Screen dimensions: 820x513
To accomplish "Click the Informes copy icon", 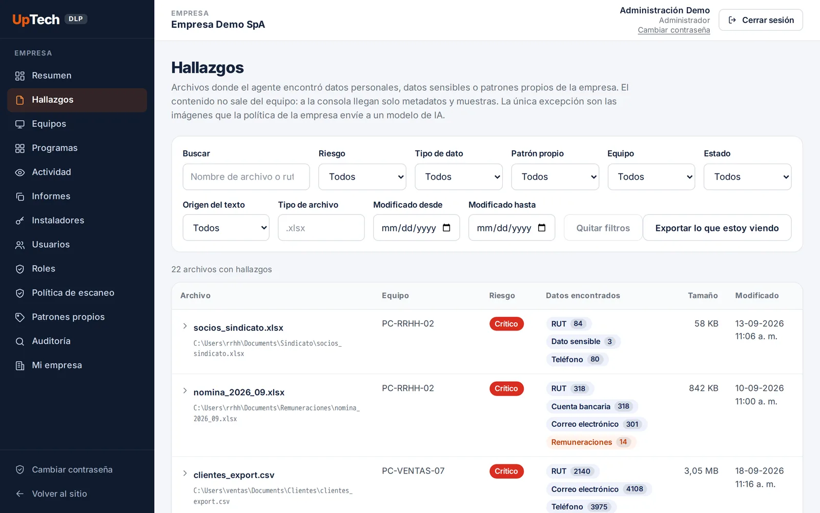I will 20,196.
